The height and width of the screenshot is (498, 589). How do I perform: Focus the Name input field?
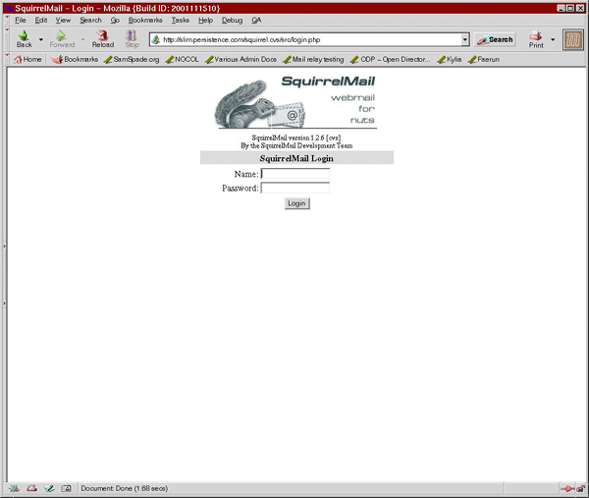click(x=295, y=174)
